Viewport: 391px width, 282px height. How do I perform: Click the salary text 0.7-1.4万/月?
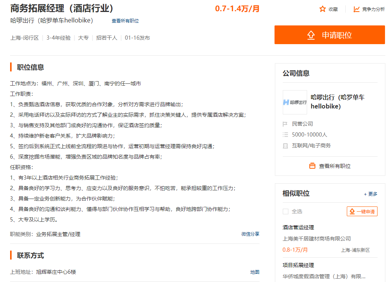237,9
